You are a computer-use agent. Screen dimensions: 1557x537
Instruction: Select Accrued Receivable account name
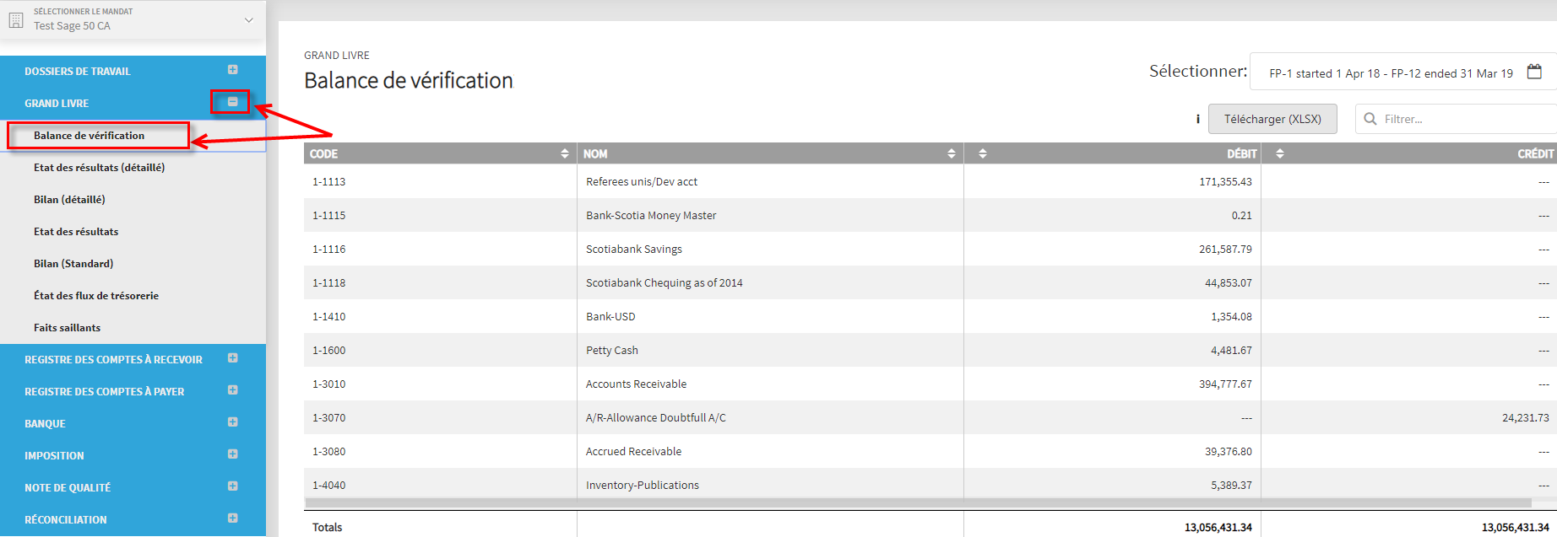(x=633, y=451)
